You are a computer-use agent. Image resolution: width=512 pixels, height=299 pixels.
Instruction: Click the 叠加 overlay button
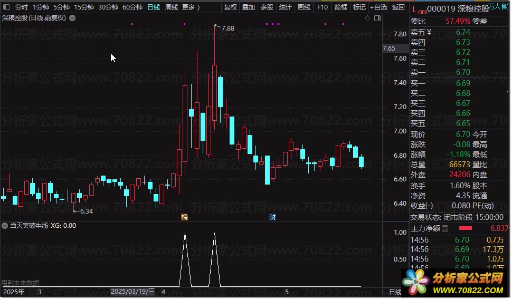coord(249,7)
